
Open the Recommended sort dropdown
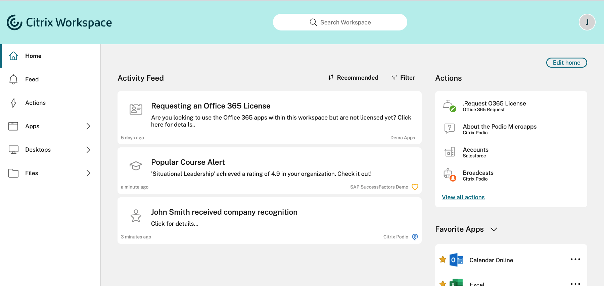pyautogui.click(x=353, y=78)
